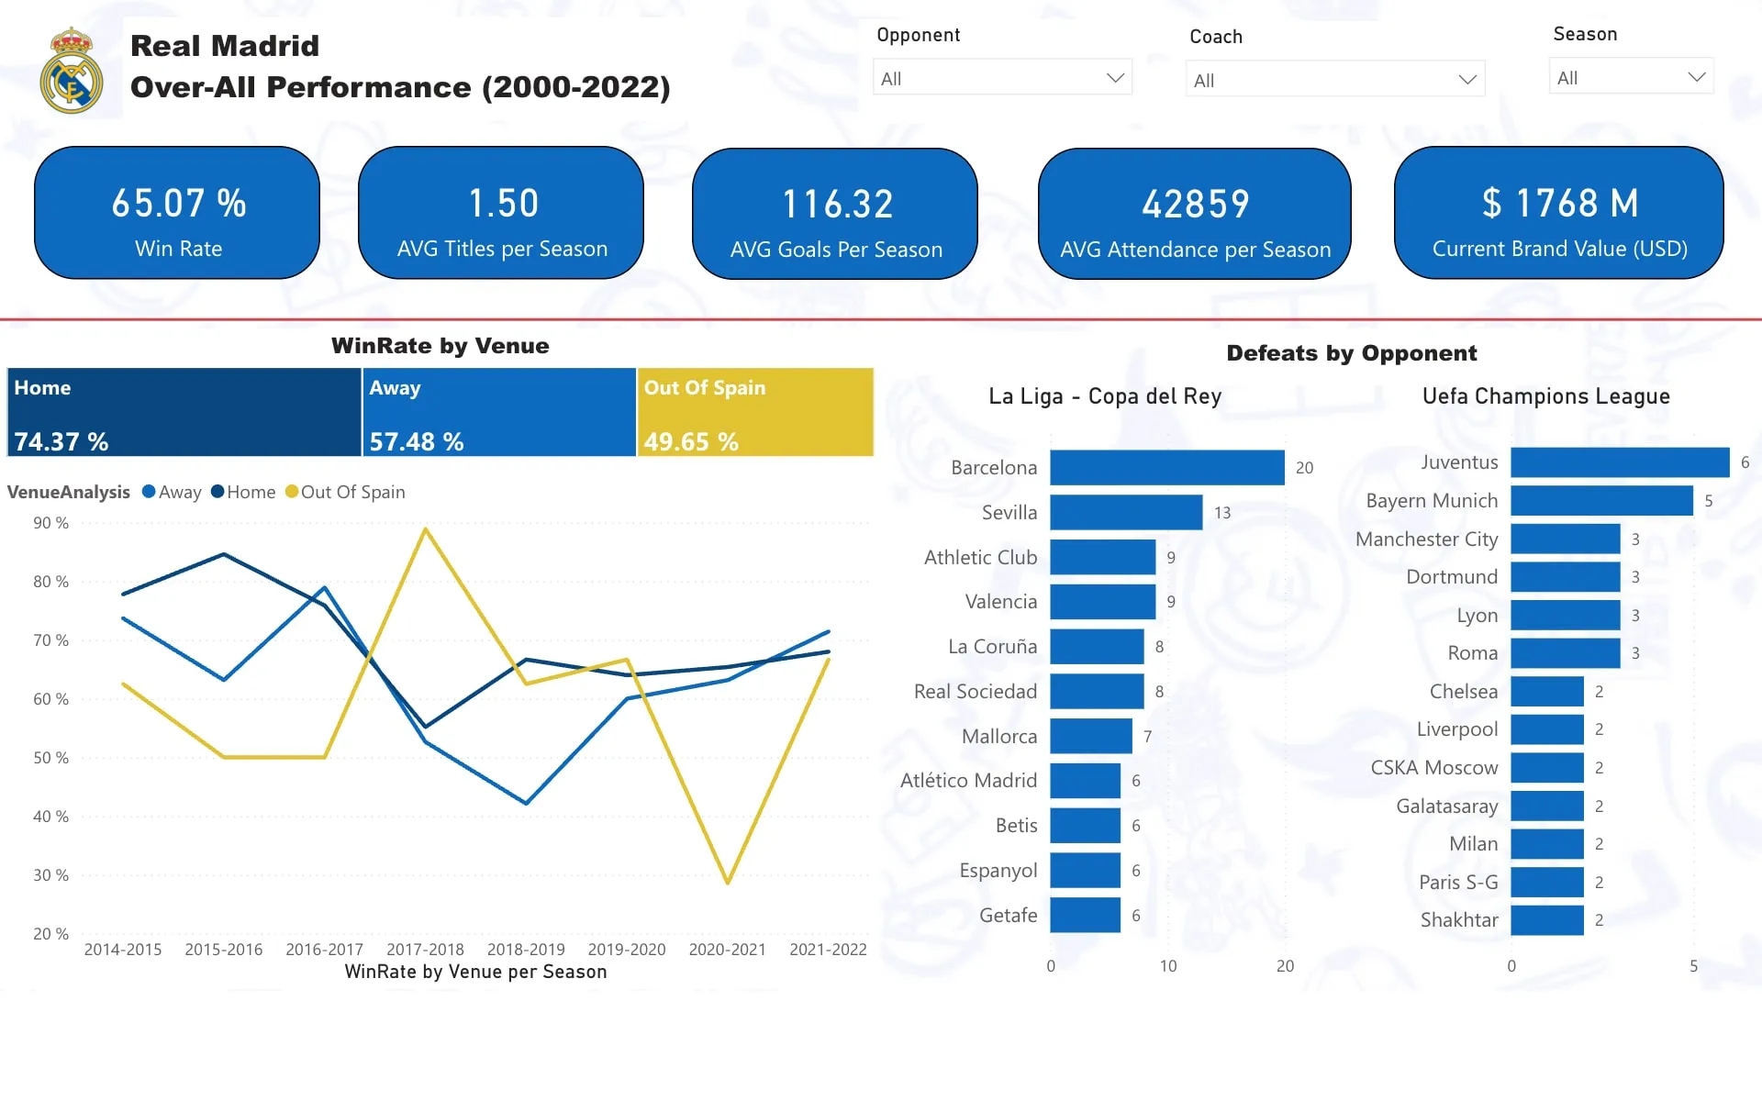Viewport: 1762px width, 1101px height.
Task: Click the Uefa Champions League heading
Action: coord(1546,396)
